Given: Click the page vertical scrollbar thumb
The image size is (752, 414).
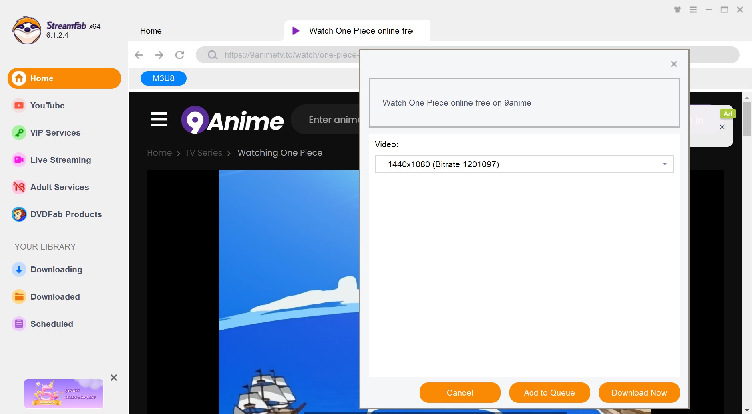Looking at the screenshot, I should (747, 119).
